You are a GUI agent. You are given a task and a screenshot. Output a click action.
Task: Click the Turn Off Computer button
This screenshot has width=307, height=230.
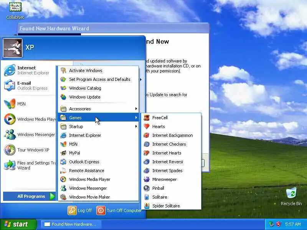(x=119, y=210)
